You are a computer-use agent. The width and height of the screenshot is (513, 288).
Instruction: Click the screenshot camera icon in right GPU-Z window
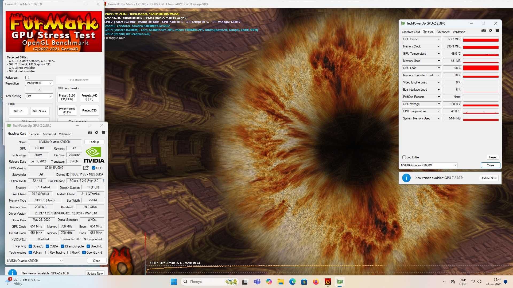[x=484, y=31]
